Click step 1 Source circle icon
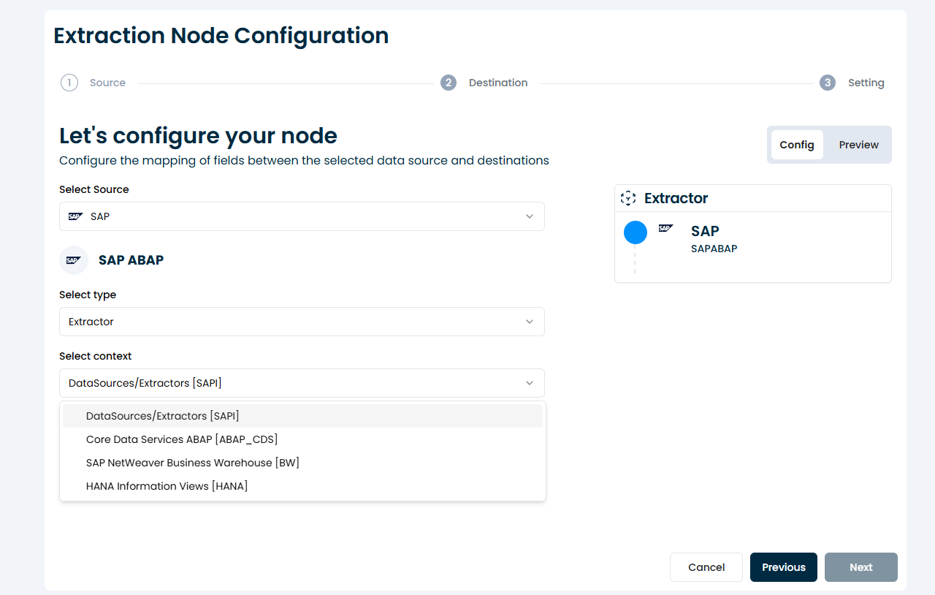Image resolution: width=935 pixels, height=595 pixels. coord(69,83)
